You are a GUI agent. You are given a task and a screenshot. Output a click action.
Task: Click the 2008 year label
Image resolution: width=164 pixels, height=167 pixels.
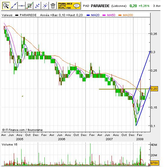(140, 139)
